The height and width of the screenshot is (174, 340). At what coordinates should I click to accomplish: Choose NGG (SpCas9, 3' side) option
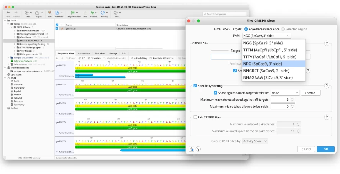pyautogui.click(x=274, y=43)
